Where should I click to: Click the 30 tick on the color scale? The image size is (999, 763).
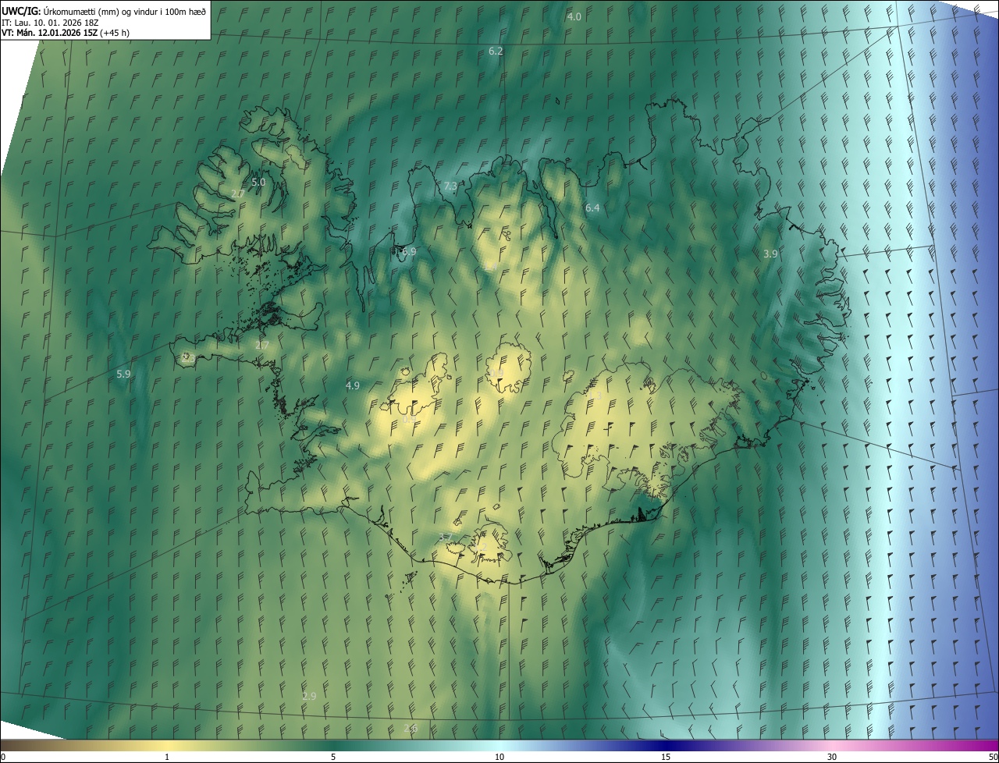[x=832, y=757]
